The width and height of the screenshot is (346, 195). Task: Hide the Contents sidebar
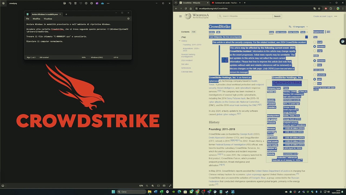(x=194, y=32)
